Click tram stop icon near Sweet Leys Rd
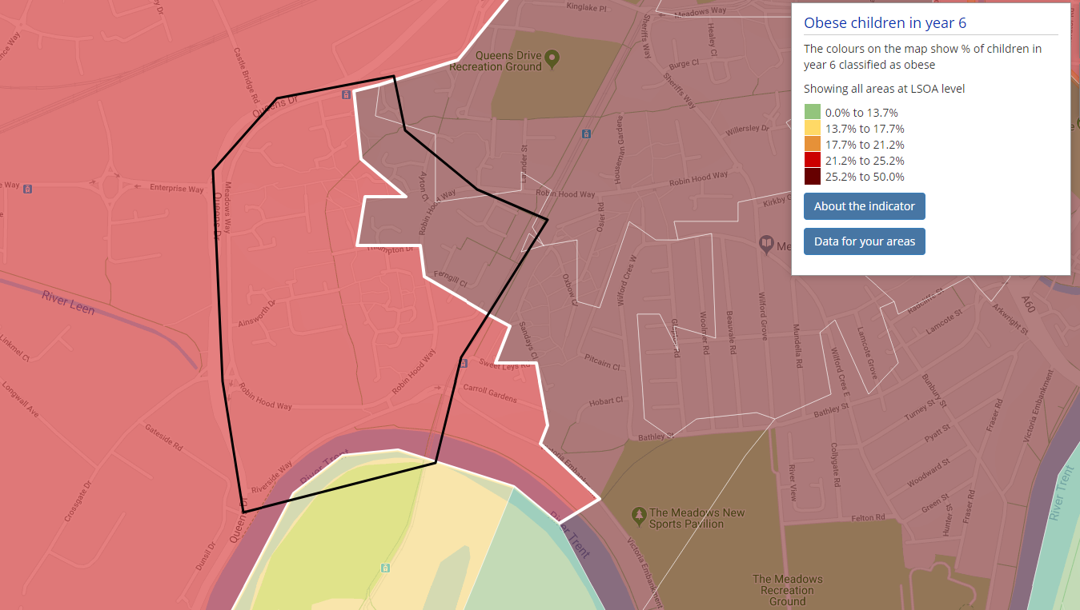The image size is (1080, 610). [463, 364]
